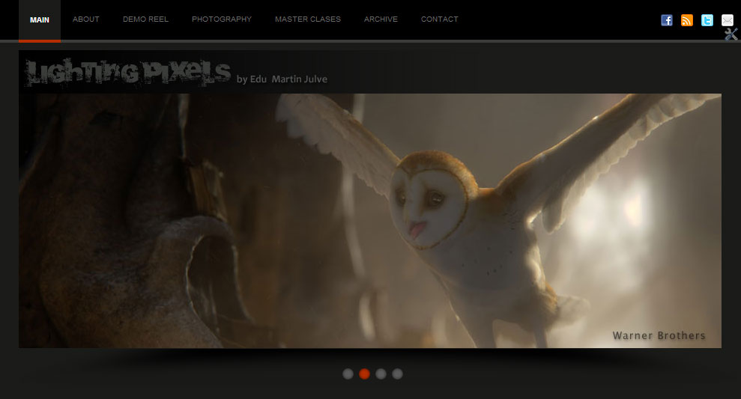
Task: Open the DEMO REEL page
Action: point(145,19)
